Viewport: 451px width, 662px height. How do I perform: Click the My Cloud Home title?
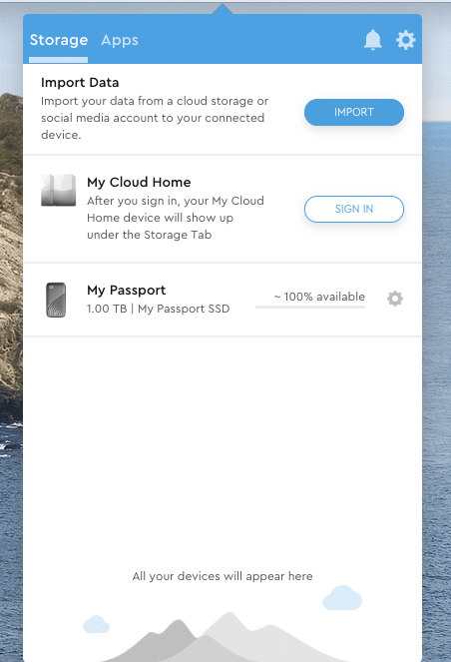(x=139, y=182)
